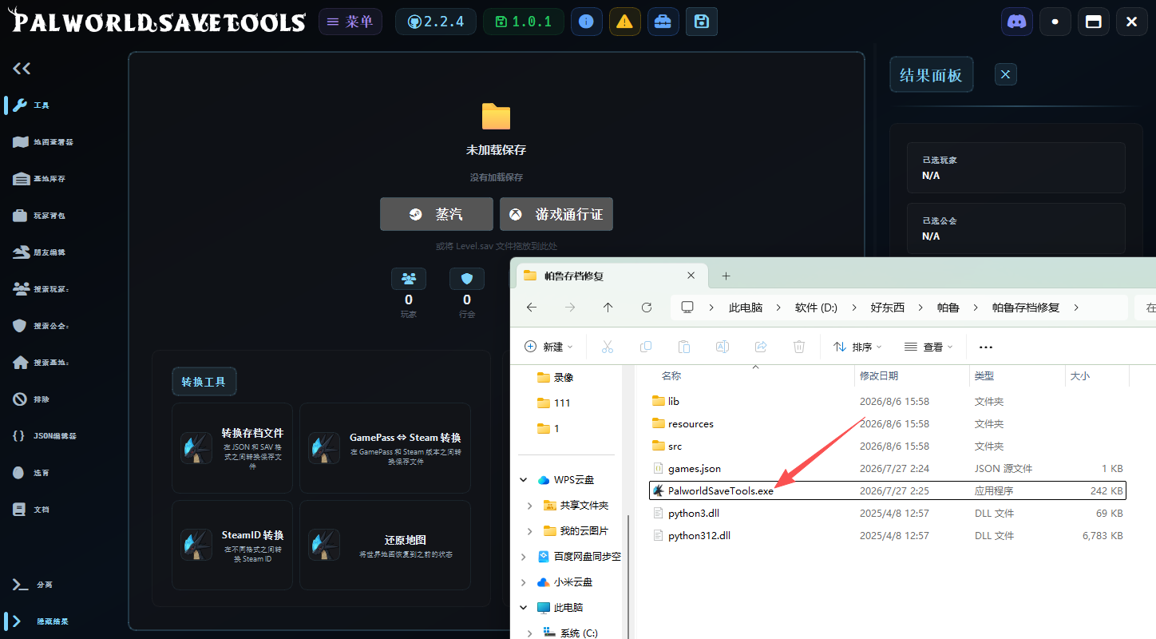Viewport: 1156px width, 639px height.
Task: Click the yellow warning triangle icon
Action: pos(624,22)
